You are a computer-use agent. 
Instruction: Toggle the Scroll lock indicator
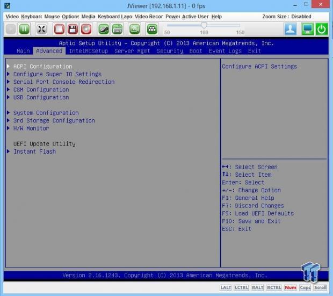(x=320, y=287)
